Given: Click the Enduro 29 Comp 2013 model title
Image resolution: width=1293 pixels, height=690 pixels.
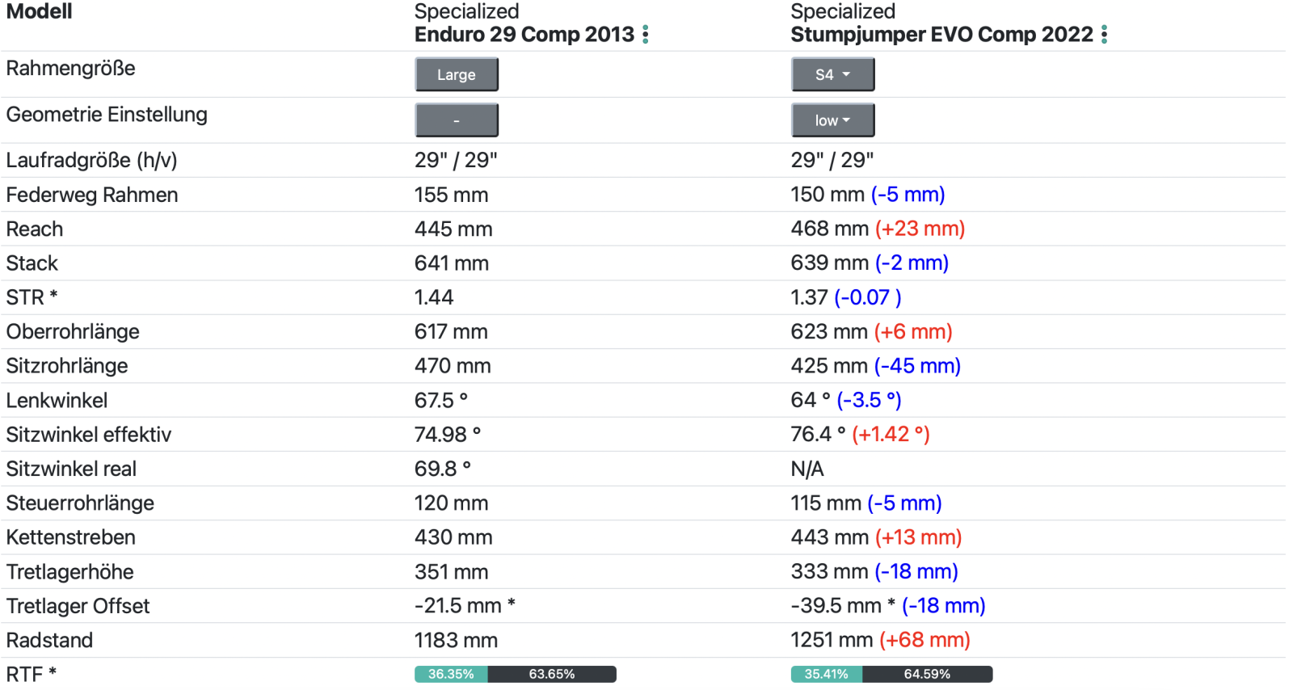Looking at the screenshot, I should point(524,35).
